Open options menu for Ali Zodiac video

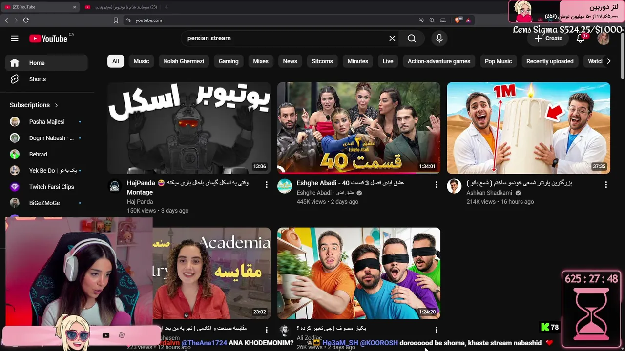click(437, 330)
